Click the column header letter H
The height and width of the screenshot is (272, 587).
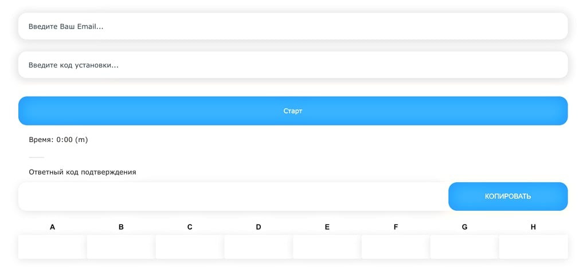pyautogui.click(x=533, y=227)
